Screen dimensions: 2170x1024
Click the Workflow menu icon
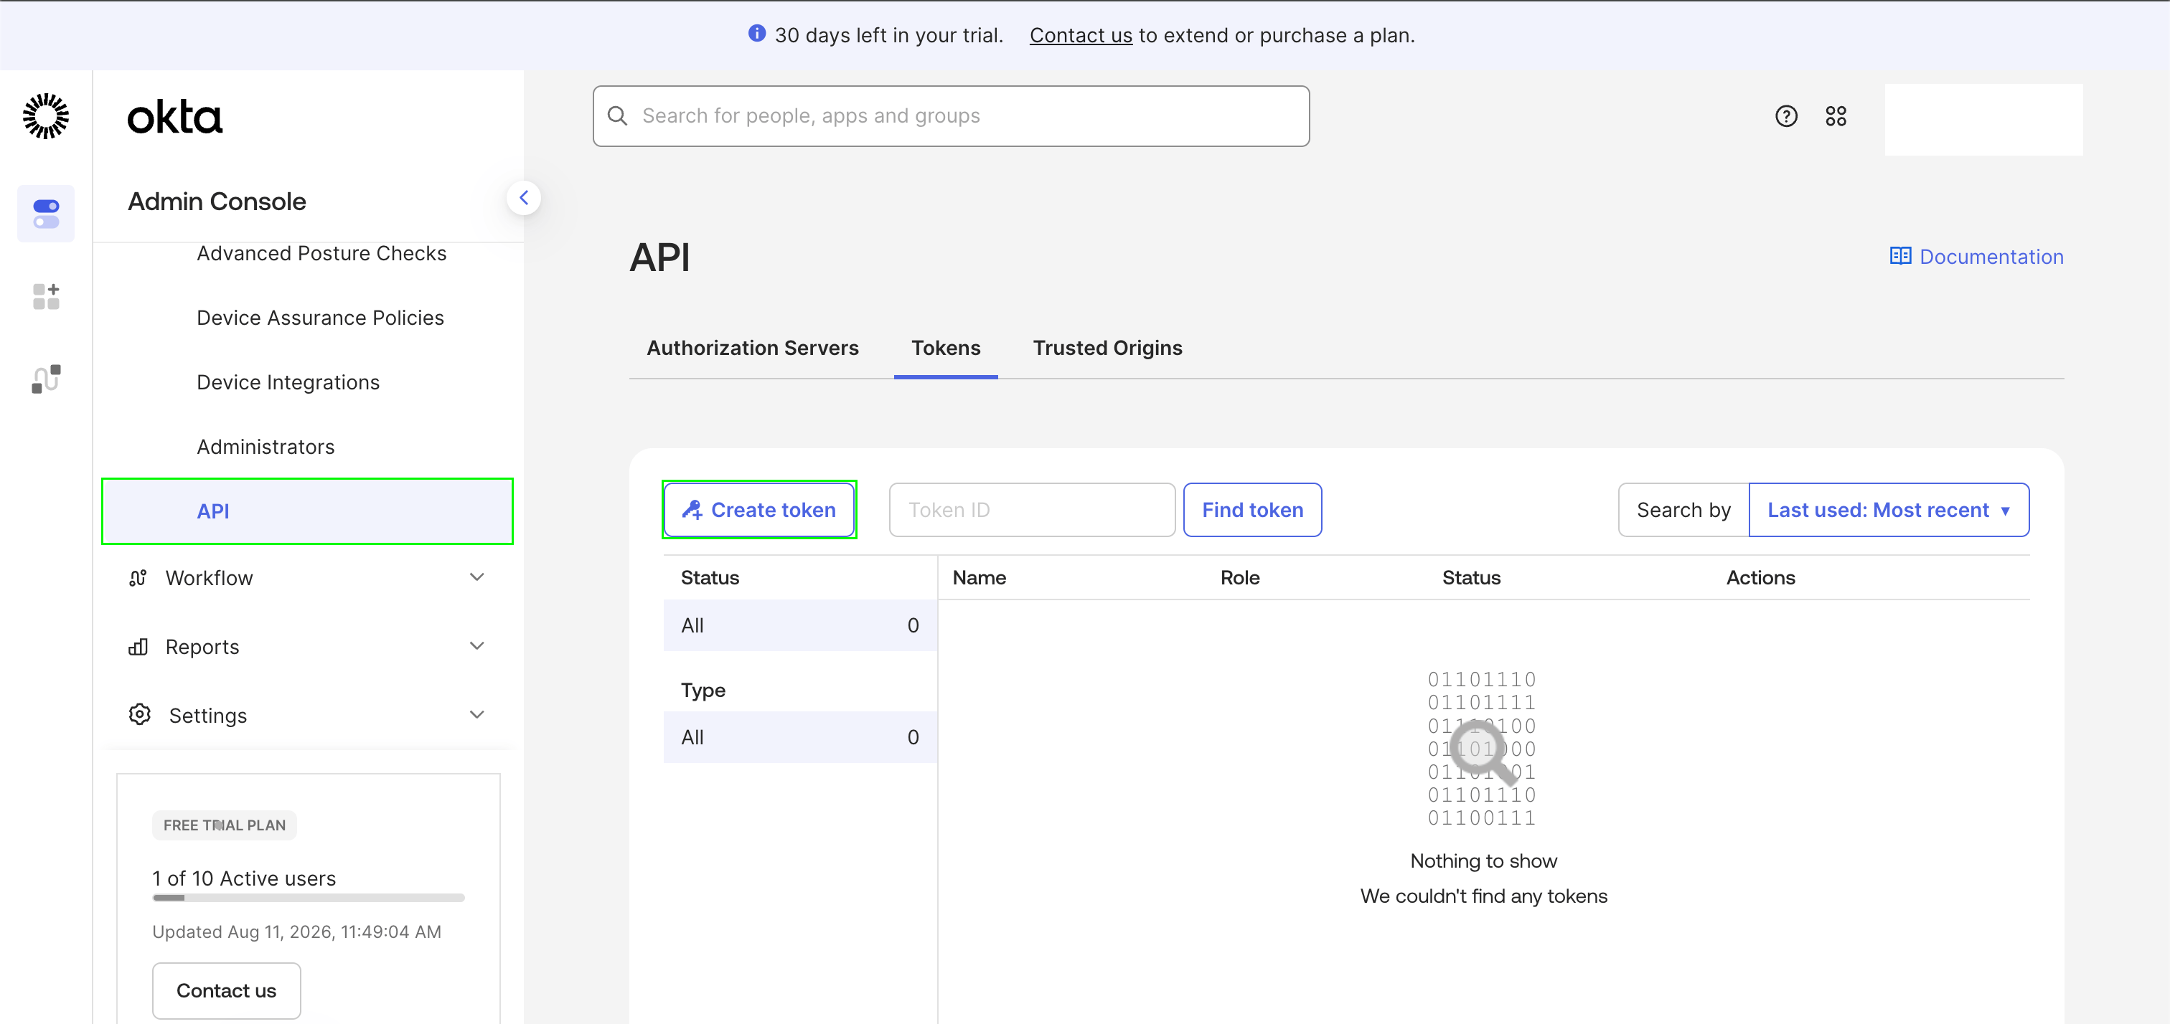138,578
